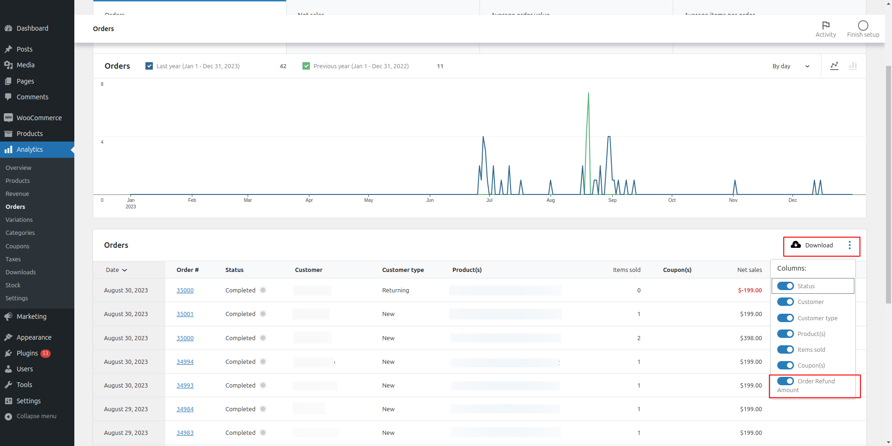Toggle off the Status column

(786, 286)
